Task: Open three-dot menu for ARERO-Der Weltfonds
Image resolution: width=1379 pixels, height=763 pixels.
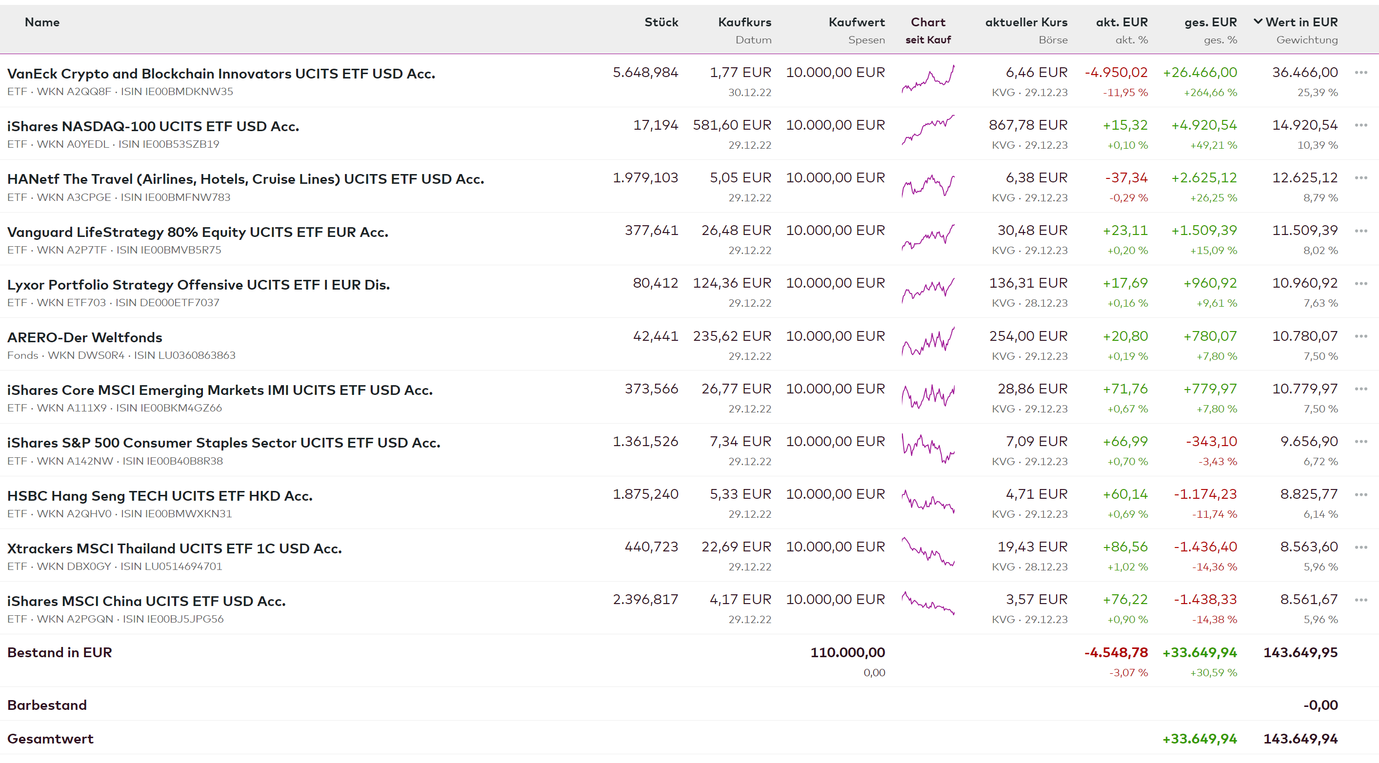Action: click(x=1360, y=336)
